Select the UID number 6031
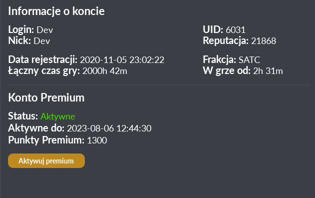The width and height of the screenshot is (315, 198). coord(236,30)
